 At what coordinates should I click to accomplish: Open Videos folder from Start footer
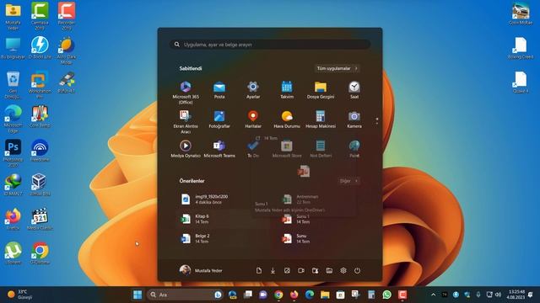(301, 271)
